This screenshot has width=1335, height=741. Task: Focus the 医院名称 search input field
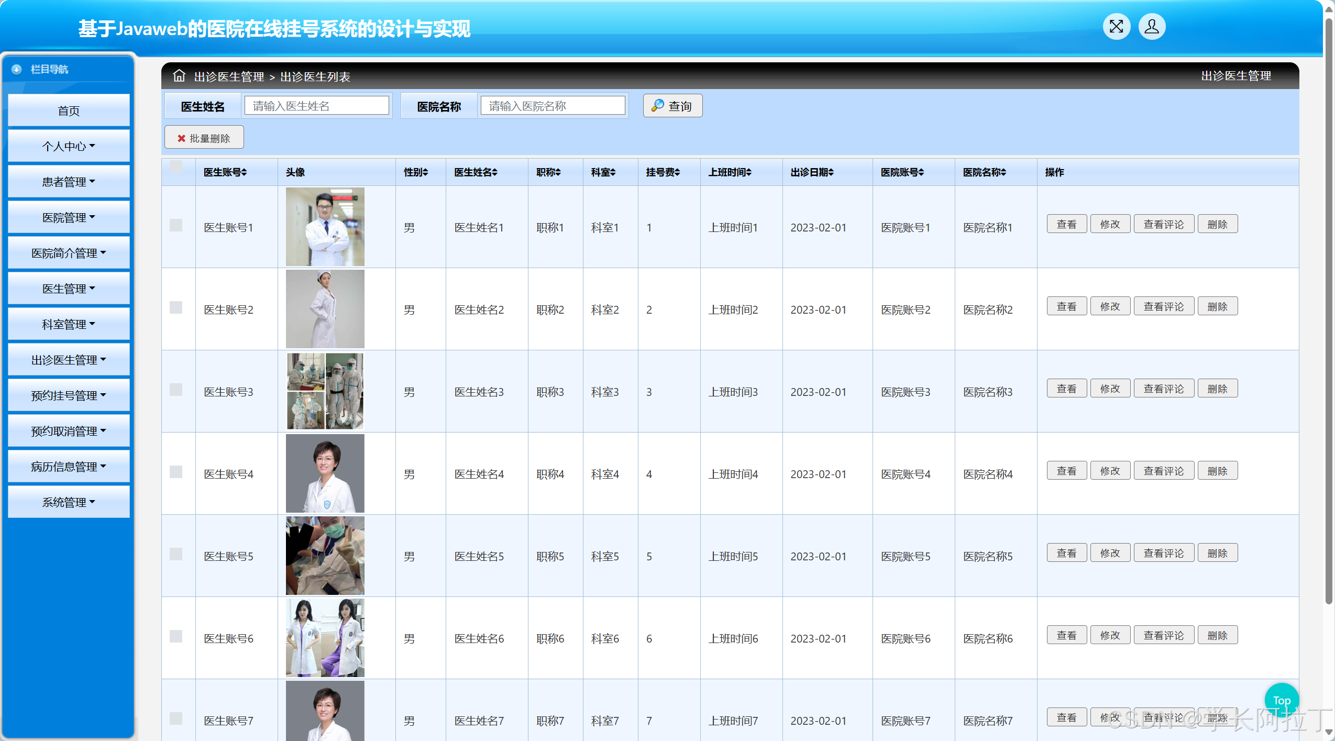[x=553, y=106]
